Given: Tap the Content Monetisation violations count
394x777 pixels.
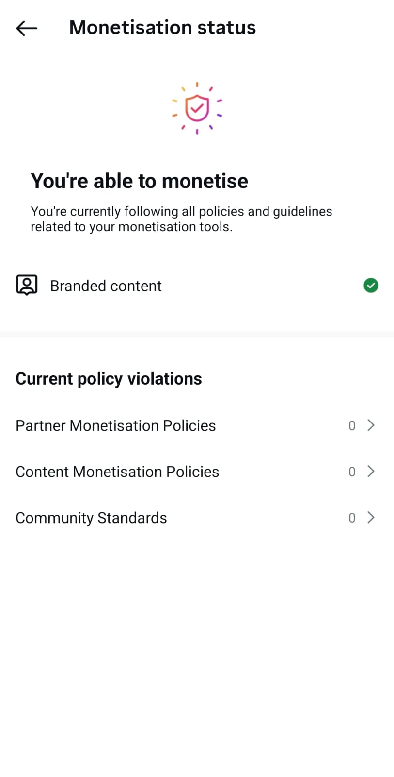Looking at the screenshot, I should [352, 472].
